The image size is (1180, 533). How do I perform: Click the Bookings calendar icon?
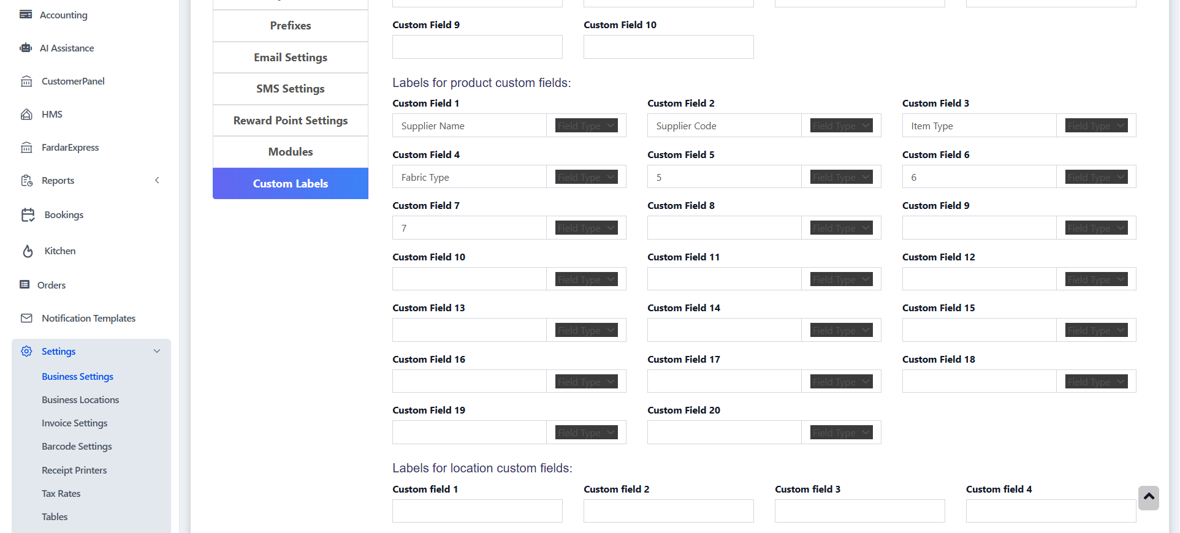point(28,215)
